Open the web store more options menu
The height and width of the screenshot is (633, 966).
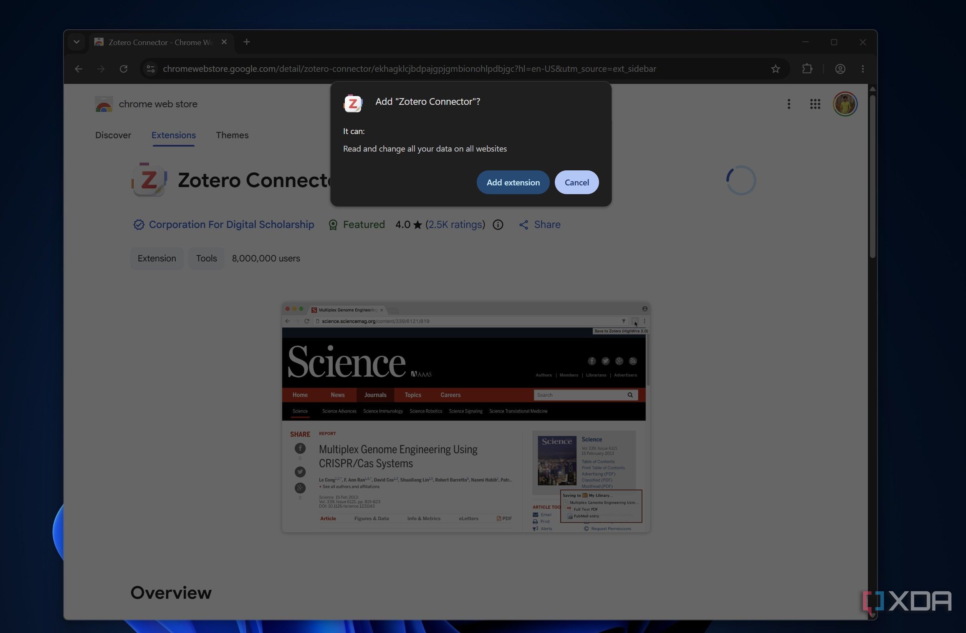click(789, 104)
